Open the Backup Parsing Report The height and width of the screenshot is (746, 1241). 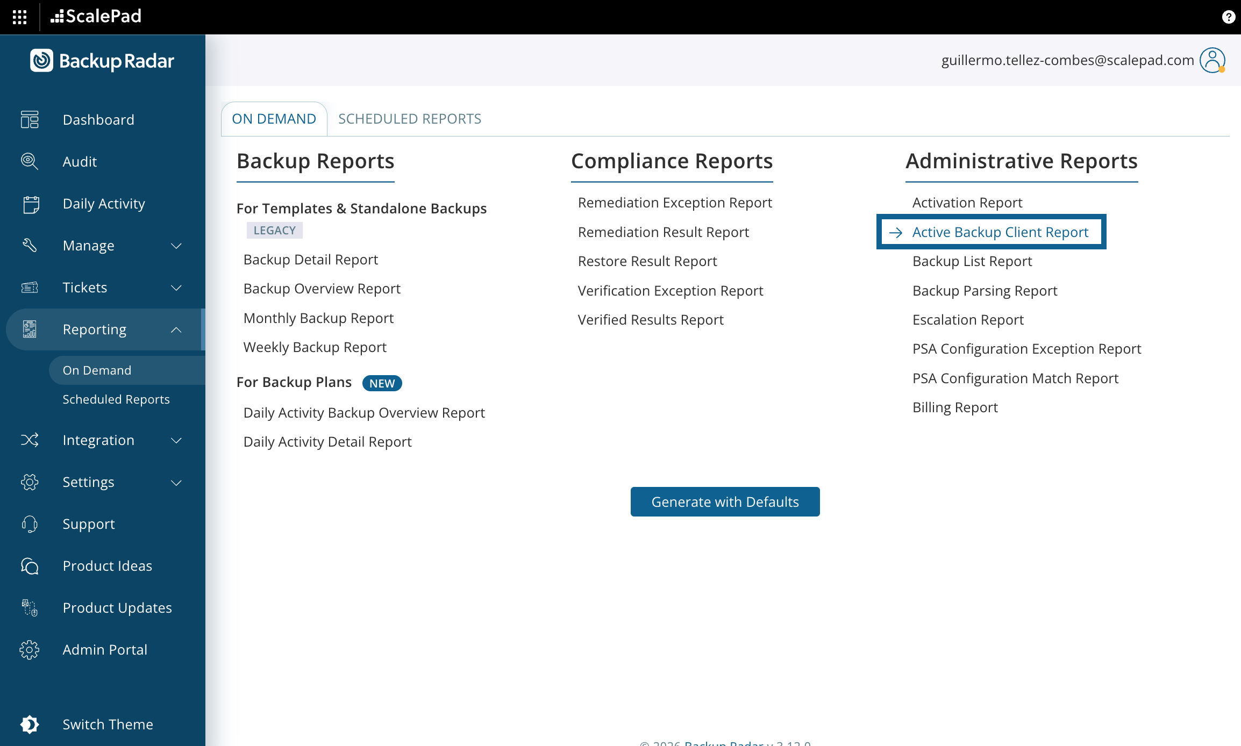(x=985, y=291)
